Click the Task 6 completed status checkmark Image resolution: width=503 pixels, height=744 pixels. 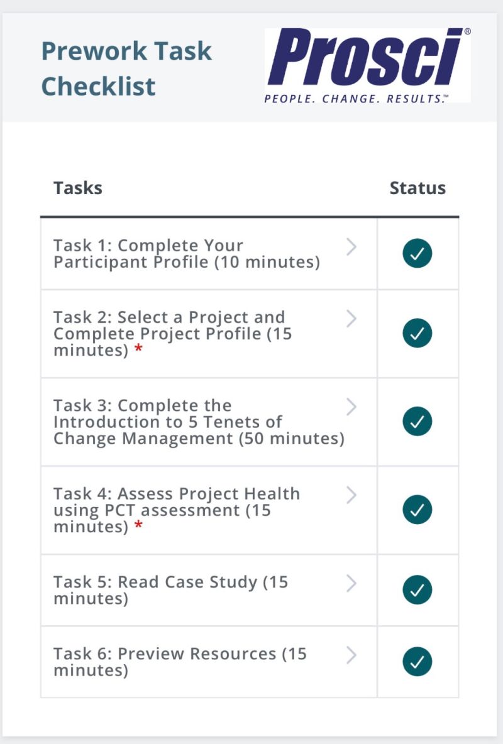[x=417, y=662]
